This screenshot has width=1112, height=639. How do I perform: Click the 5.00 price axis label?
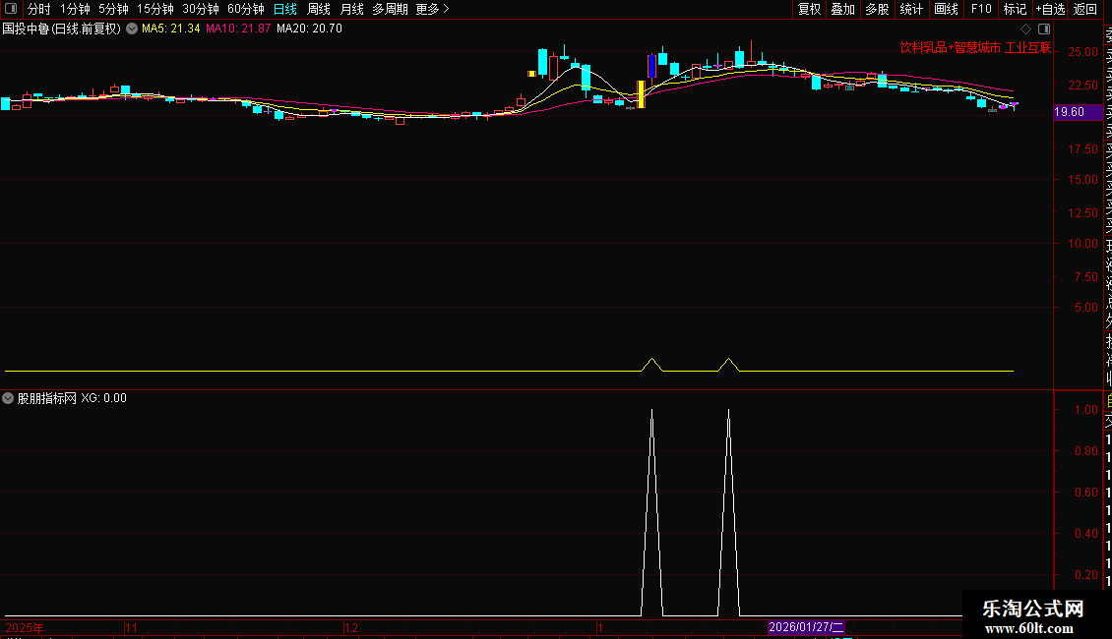(x=1085, y=308)
